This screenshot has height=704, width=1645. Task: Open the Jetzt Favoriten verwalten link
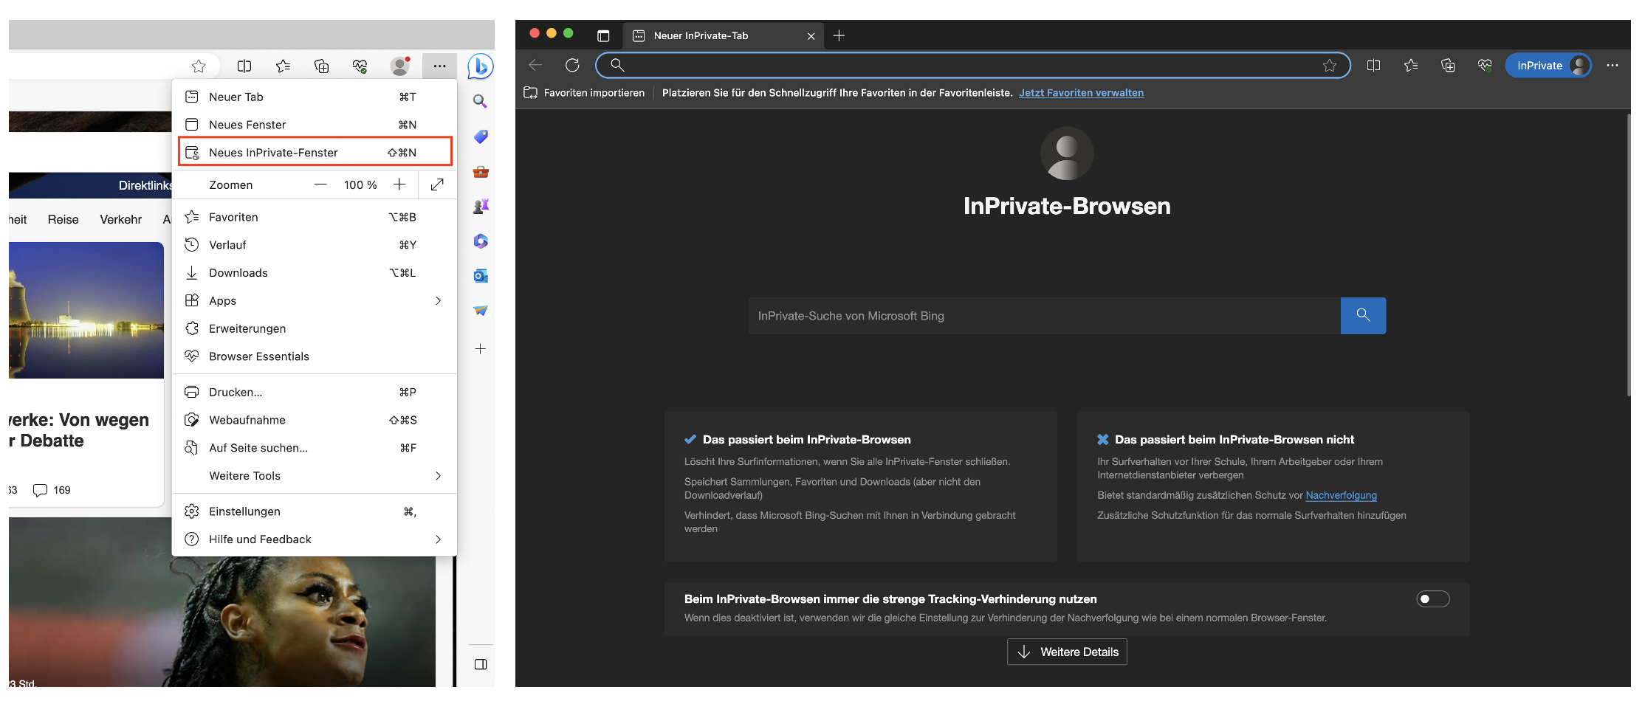pos(1081,93)
